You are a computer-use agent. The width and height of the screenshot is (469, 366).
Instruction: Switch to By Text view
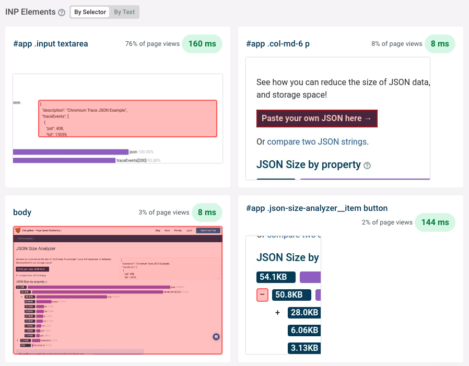pos(124,12)
